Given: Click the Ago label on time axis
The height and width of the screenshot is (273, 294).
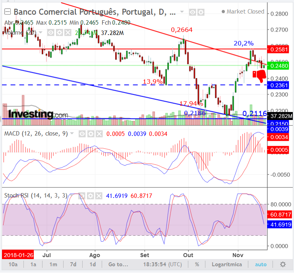Looking at the screenshot, I should [x=95, y=255].
